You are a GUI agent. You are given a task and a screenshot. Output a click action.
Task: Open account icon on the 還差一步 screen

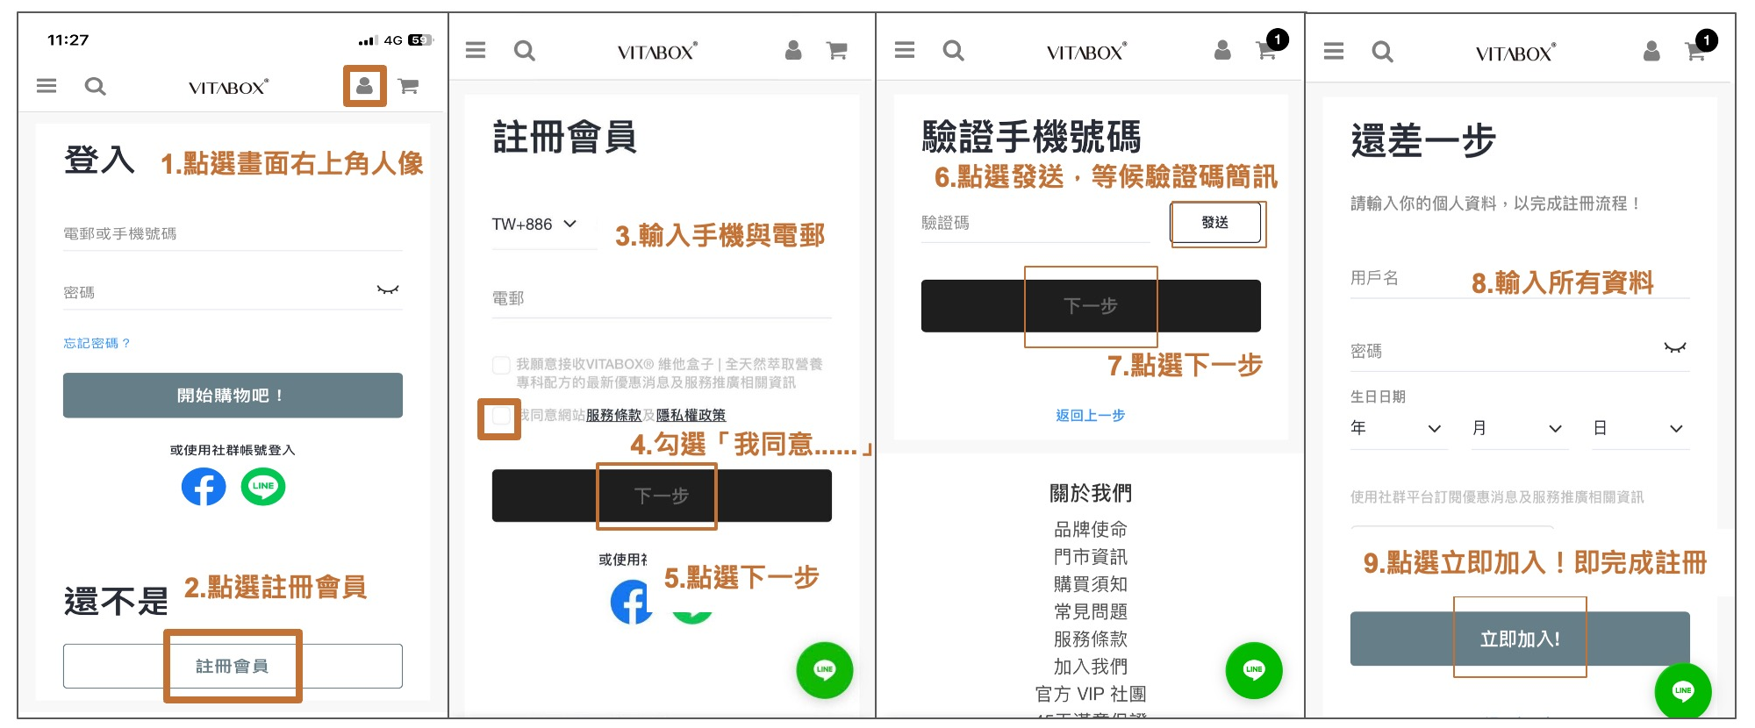(1651, 51)
